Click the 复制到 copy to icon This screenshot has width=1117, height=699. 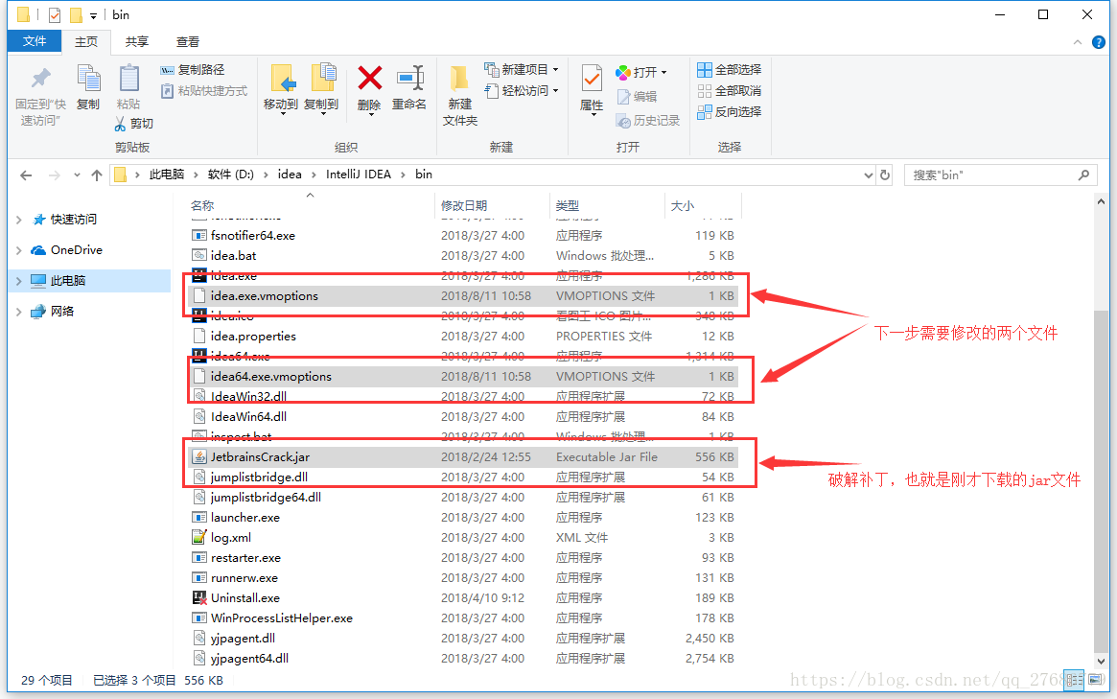pos(322,79)
